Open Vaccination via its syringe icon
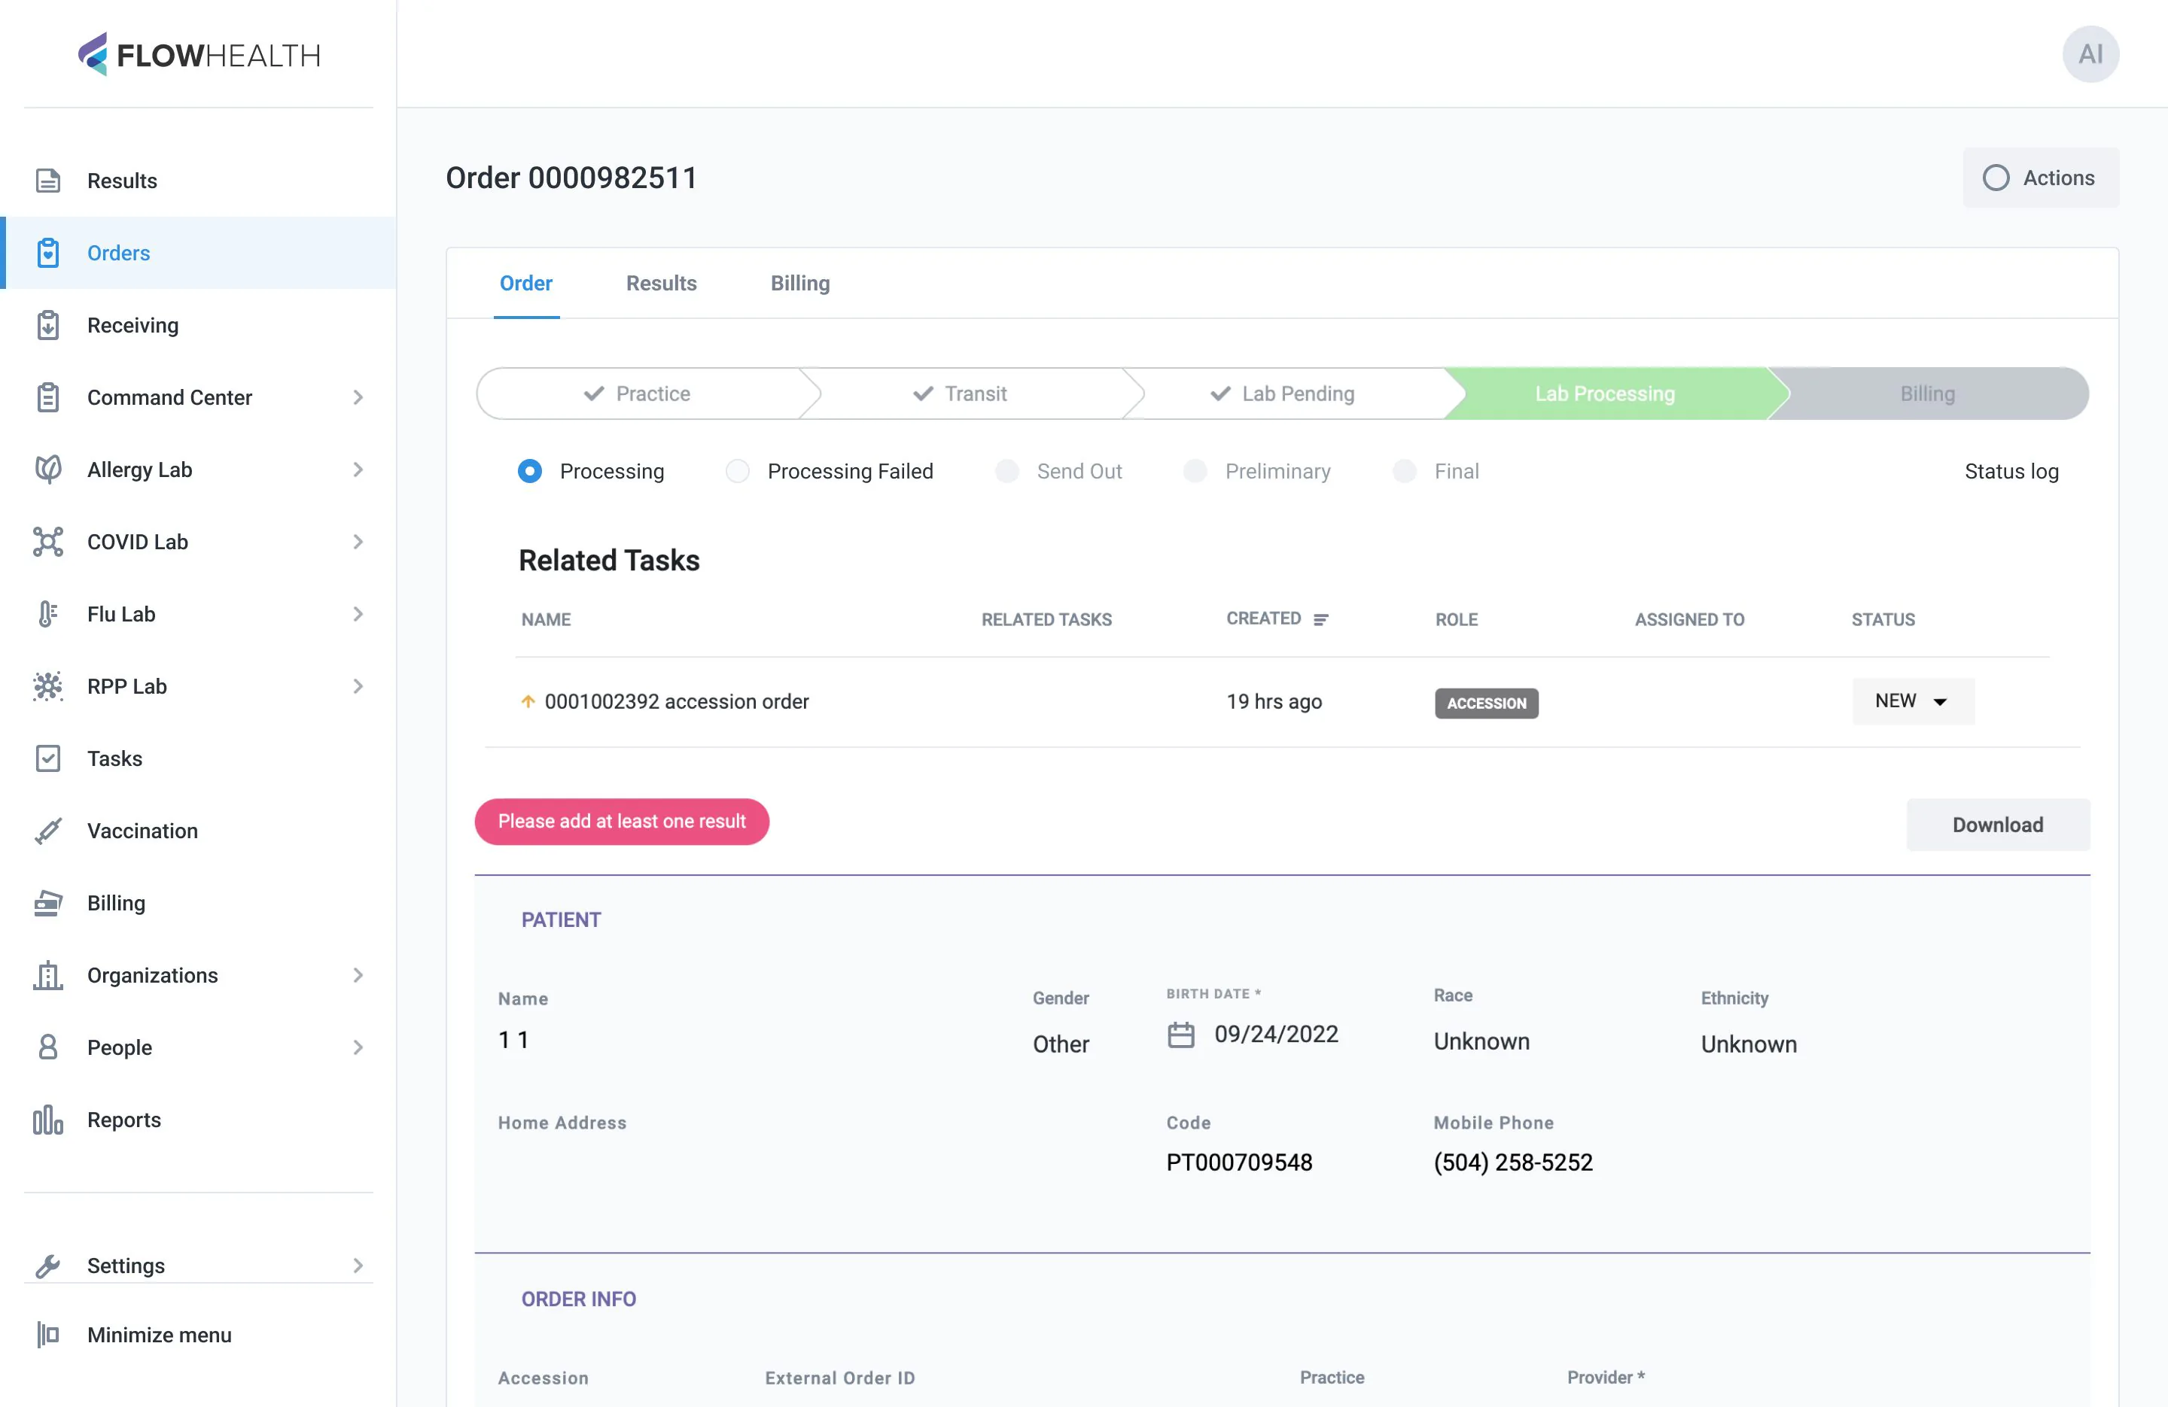Screen dimensions: 2168x1407 [x=48, y=831]
